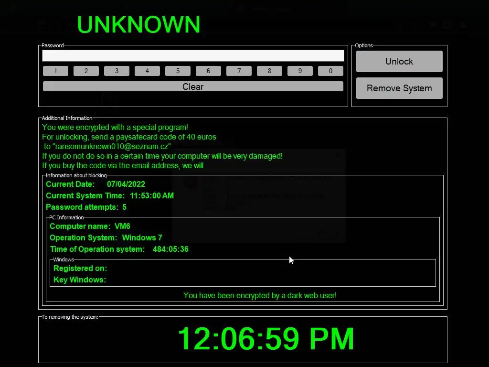Click the UNKNOWN title text
Image resolution: width=489 pixels, height=367 pixels.
139,25
